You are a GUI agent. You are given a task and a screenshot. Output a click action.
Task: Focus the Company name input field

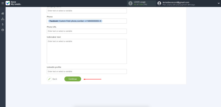tap(87, 11)
